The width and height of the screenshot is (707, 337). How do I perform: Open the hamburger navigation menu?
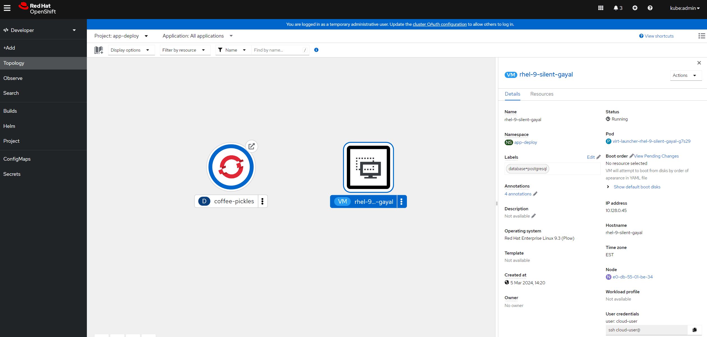tap(7, 8)
